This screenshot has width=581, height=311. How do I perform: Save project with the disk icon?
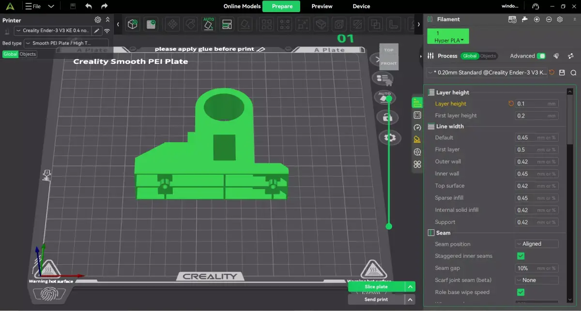pyautogui.click(x=73, y=6)
